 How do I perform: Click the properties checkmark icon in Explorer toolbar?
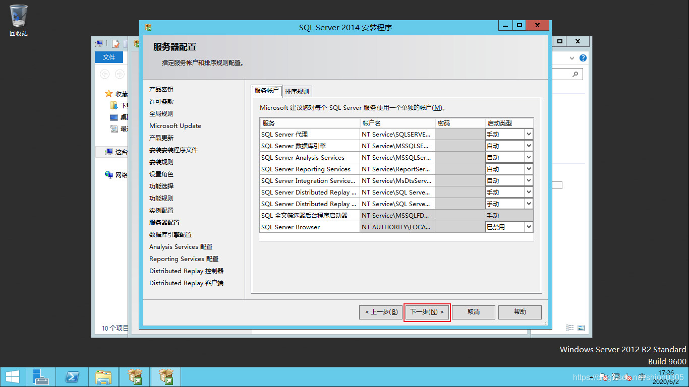coord(116,44)
